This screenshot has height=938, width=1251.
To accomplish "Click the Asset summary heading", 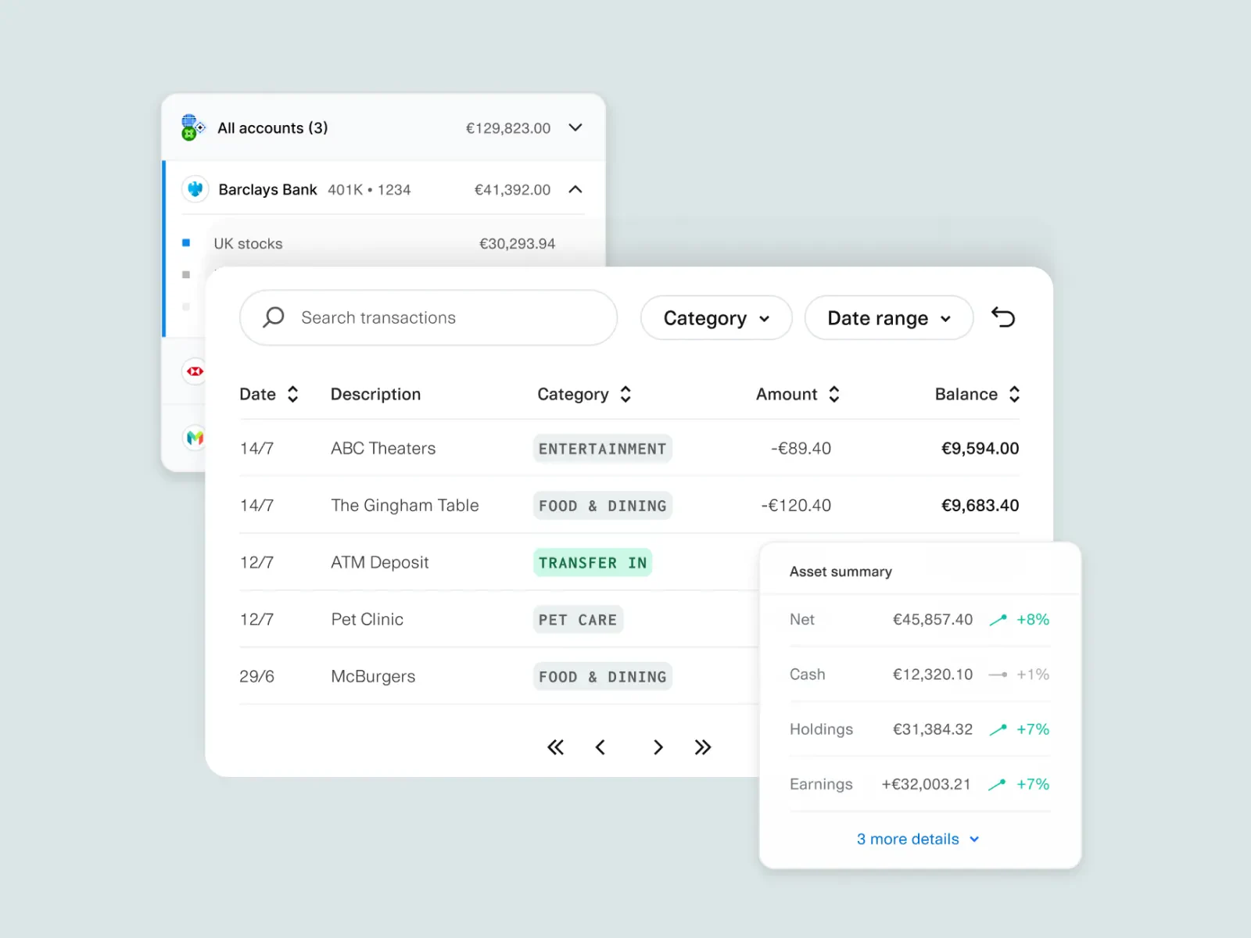I will pos(841,571).
